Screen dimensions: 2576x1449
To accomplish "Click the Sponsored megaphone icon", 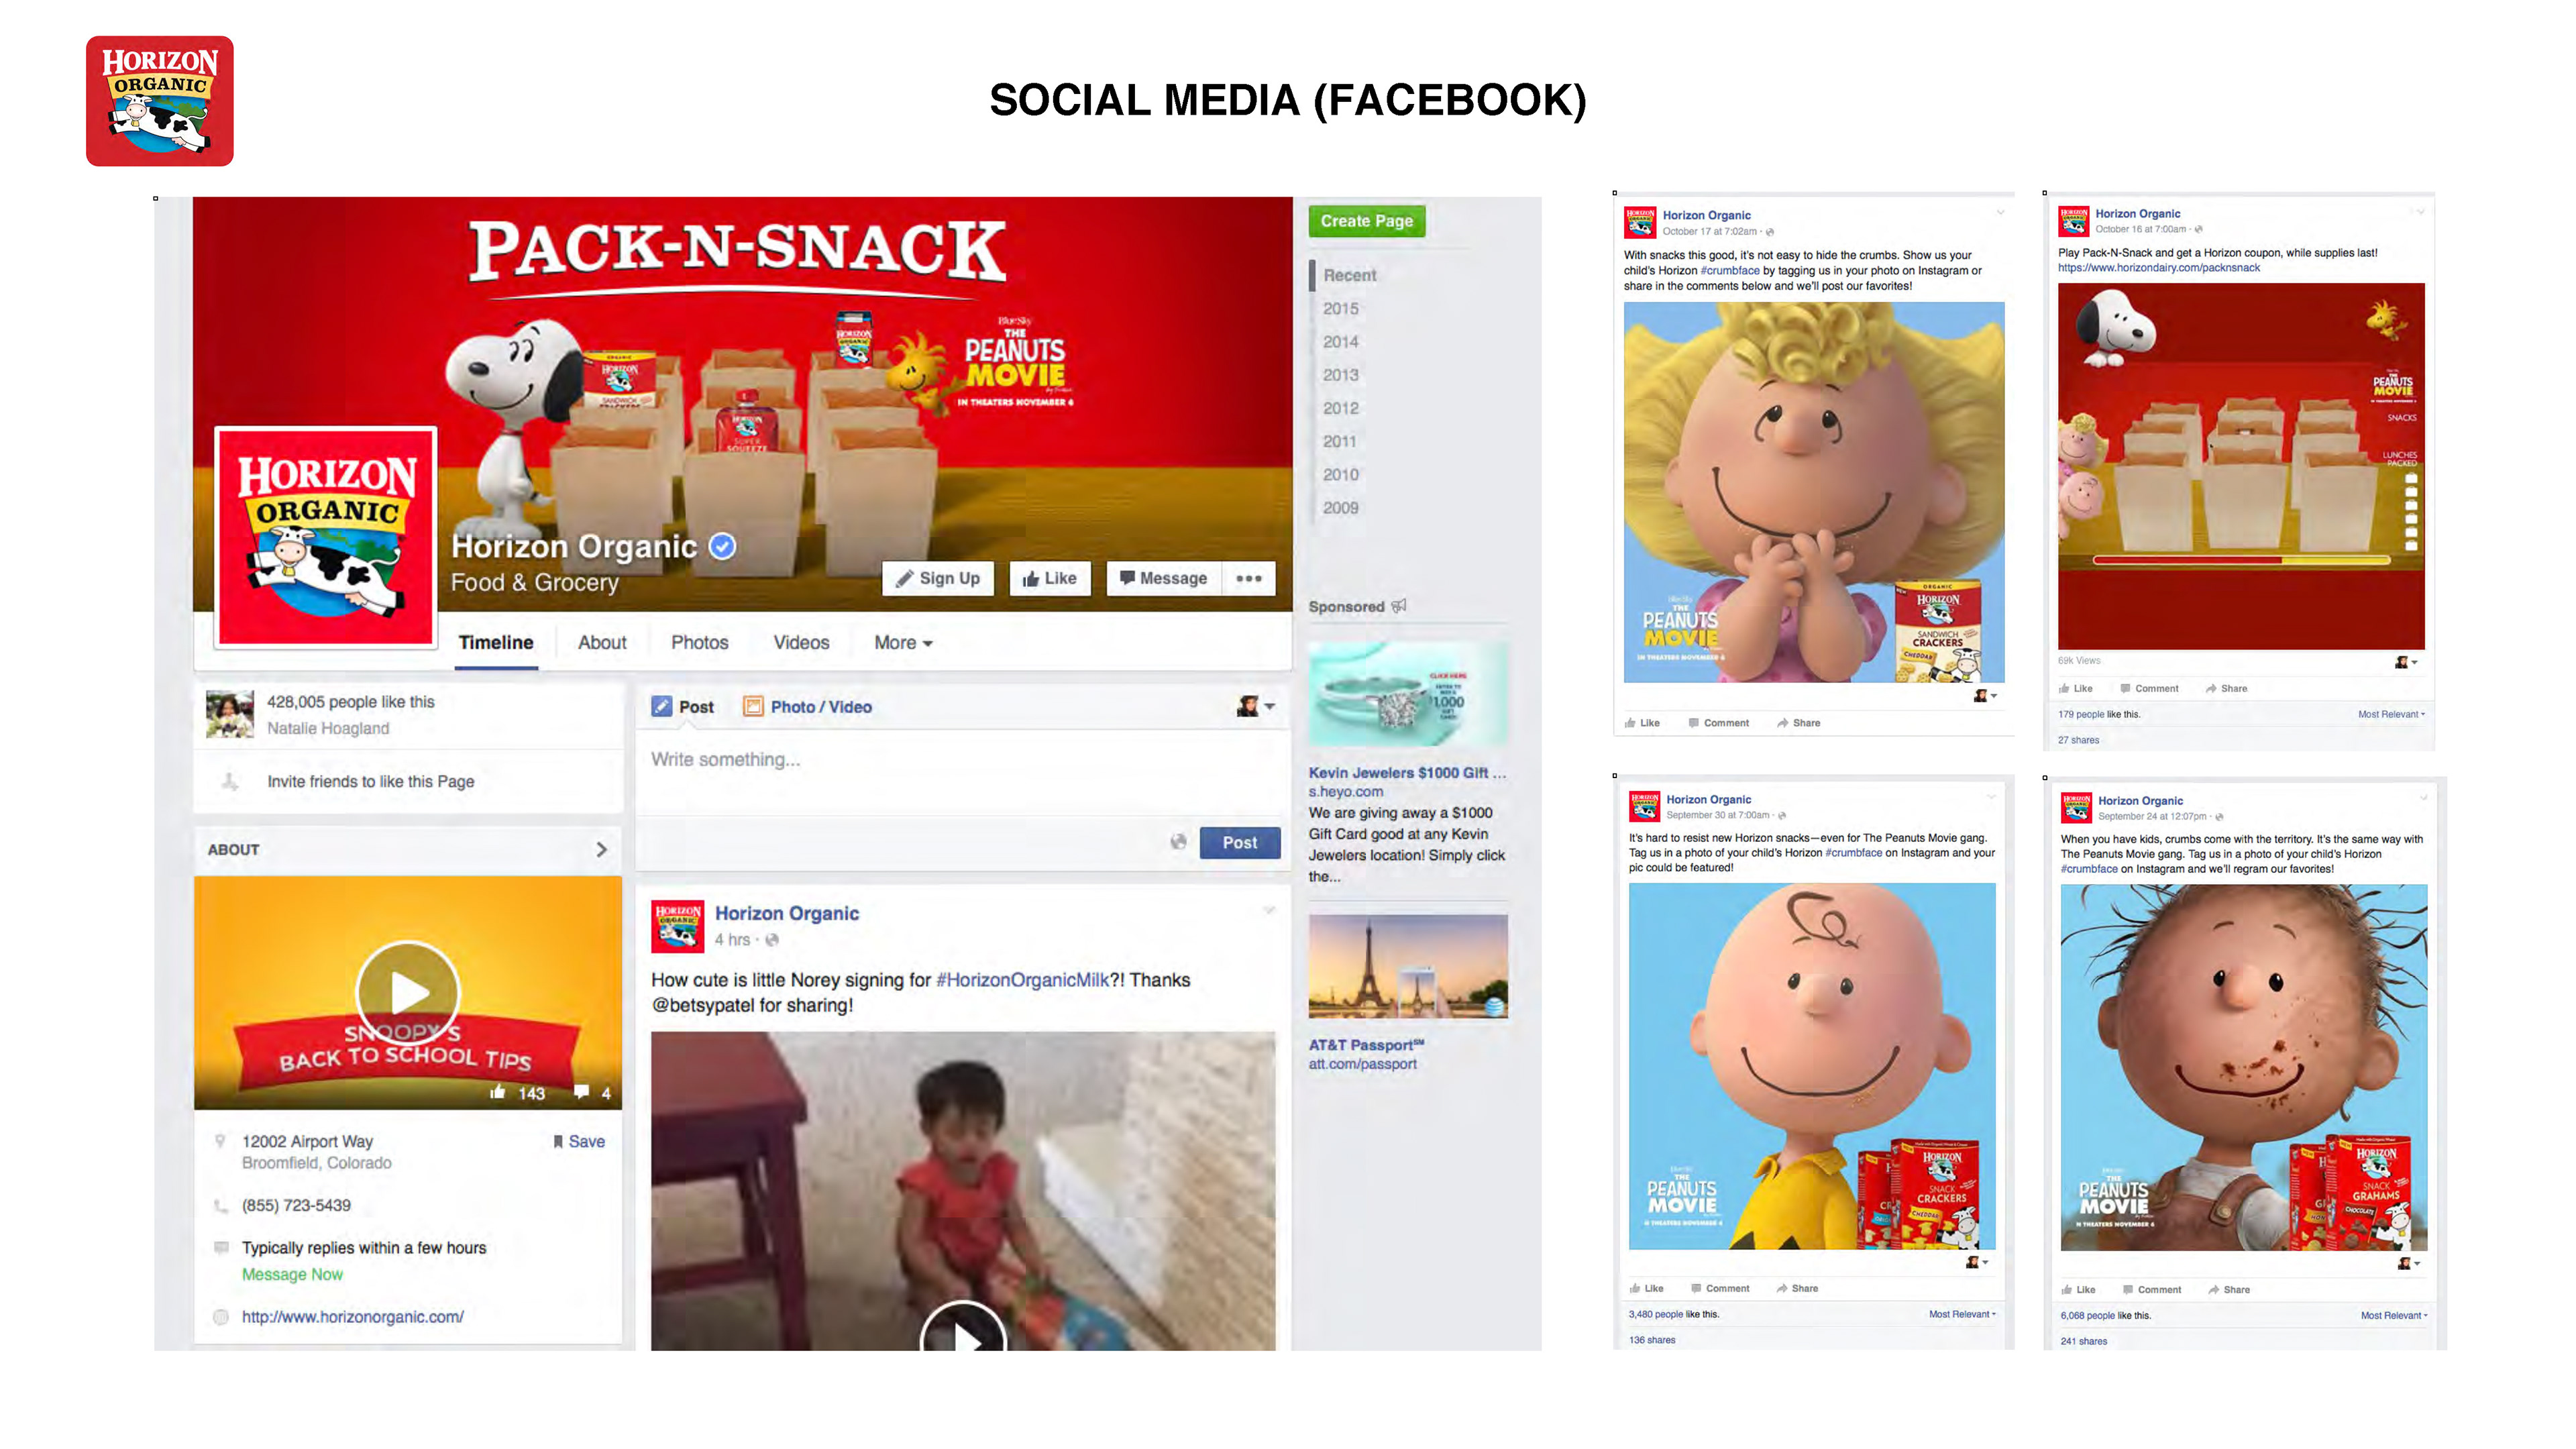I will click(1399, 606).
